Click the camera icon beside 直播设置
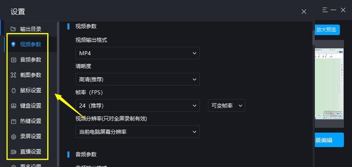 pyautogui.click(x=13, y=152)
